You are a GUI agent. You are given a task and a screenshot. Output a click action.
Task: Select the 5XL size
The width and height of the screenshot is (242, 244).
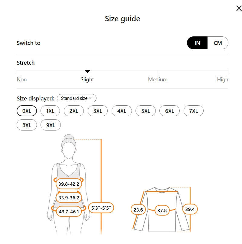pyautogui.click(x=146, y=111)
